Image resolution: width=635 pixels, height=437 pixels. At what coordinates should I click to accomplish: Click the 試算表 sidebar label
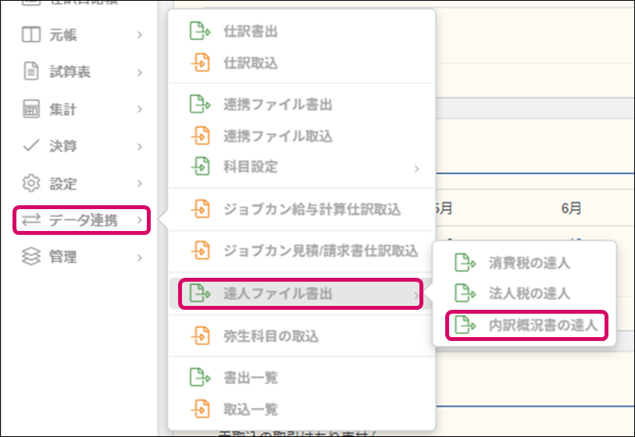pyautogui.click(x=70, y=72)
